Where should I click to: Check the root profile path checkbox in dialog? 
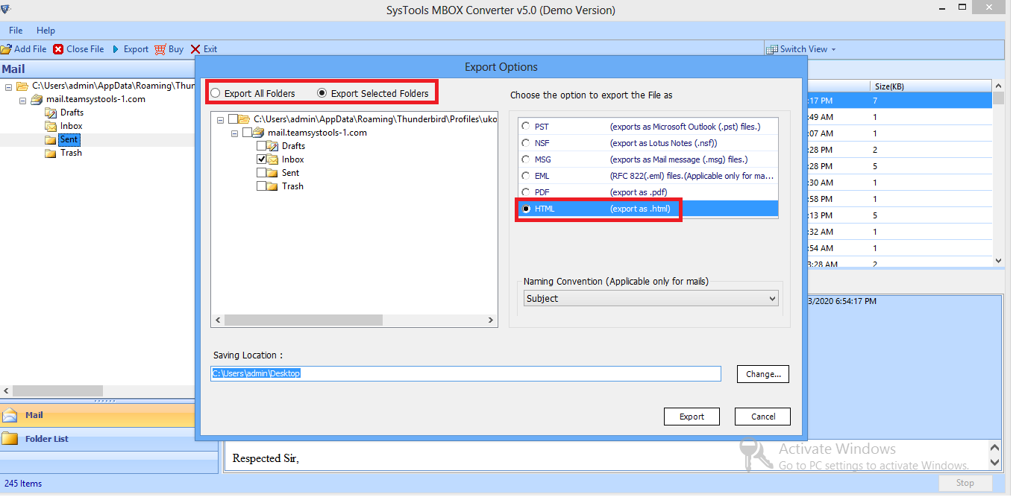[x=233, y=119]
